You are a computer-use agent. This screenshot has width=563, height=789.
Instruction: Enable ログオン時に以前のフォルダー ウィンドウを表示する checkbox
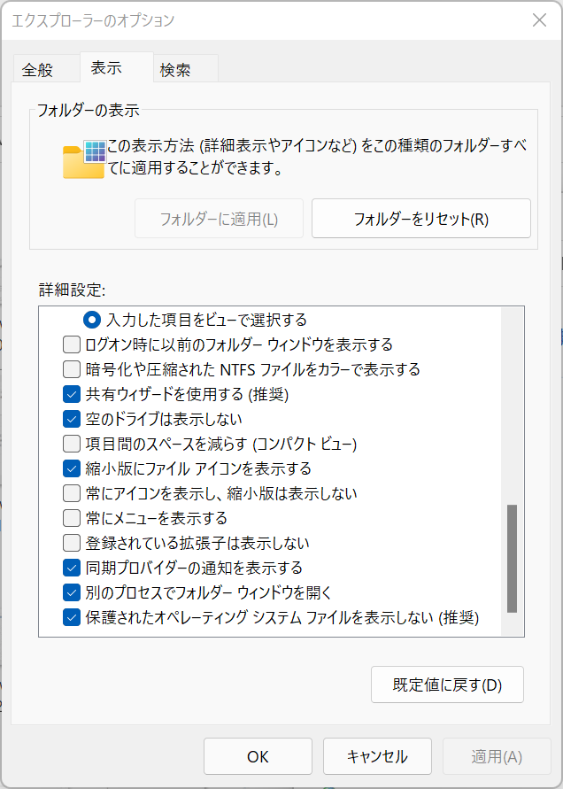click(72, 344)
